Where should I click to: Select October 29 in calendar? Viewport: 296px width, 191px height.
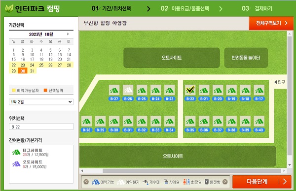click(x=14, y=71)
